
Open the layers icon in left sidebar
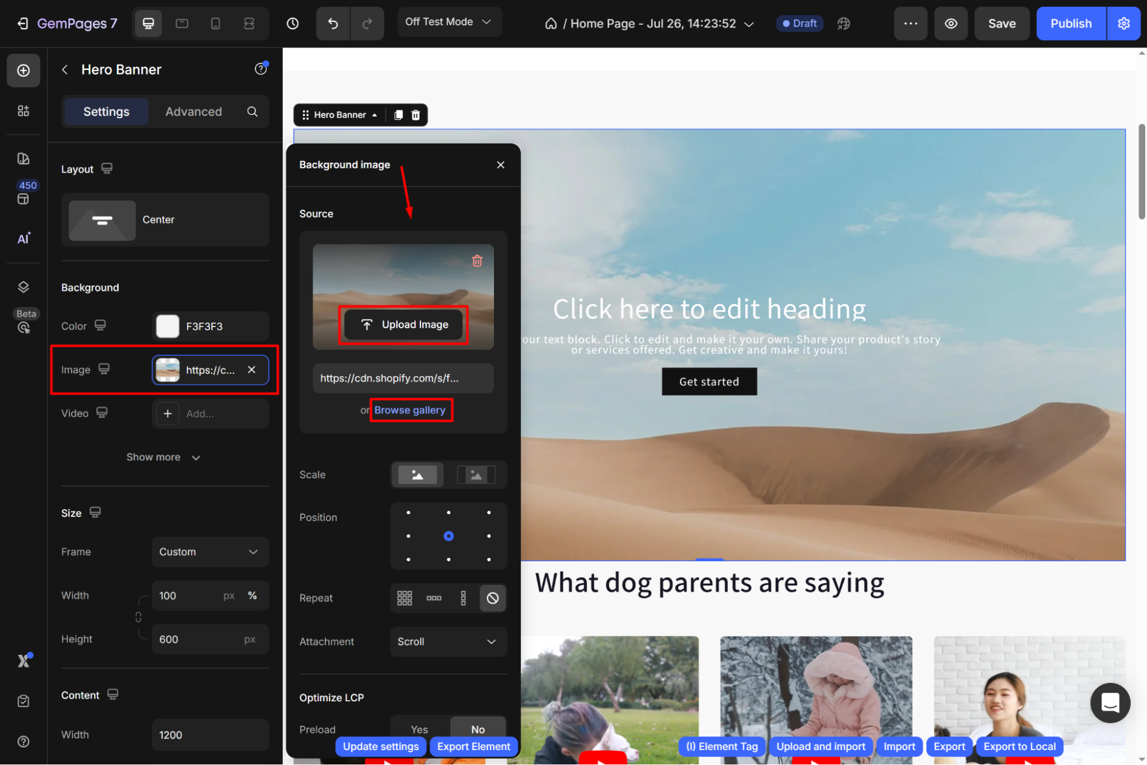click(x=24, y=287)
